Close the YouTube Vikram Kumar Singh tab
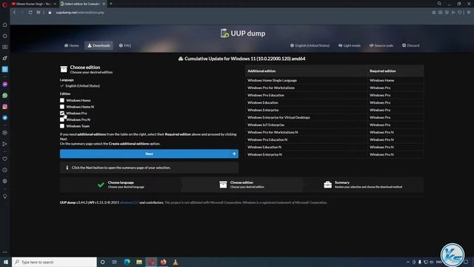Image resolution: width=474 pixels, height=267 pixels. [55, 4]
